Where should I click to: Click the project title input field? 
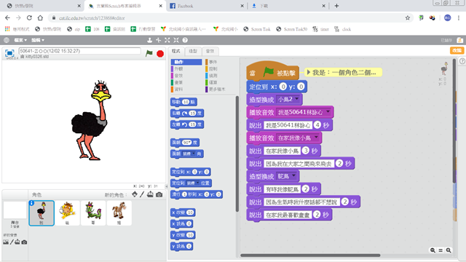[x=79, y=51]
